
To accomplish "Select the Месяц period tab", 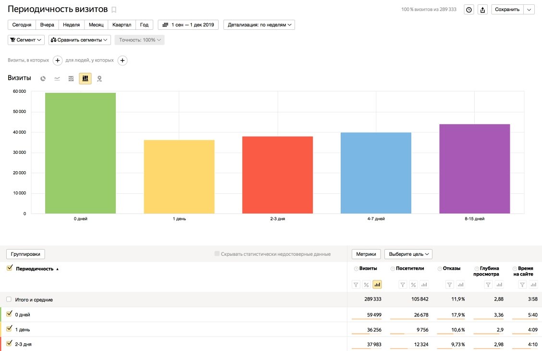I will pyautogui.click(x=96, y=25).
